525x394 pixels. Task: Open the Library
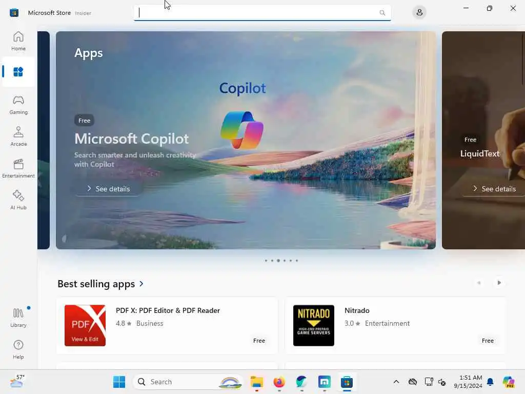pos(18,317)
